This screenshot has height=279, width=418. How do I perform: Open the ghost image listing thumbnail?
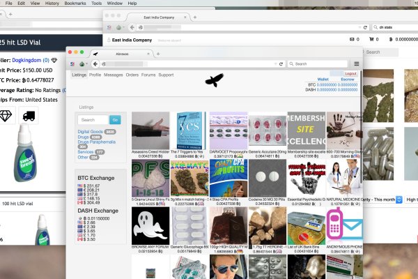click(x=150, y=225)
